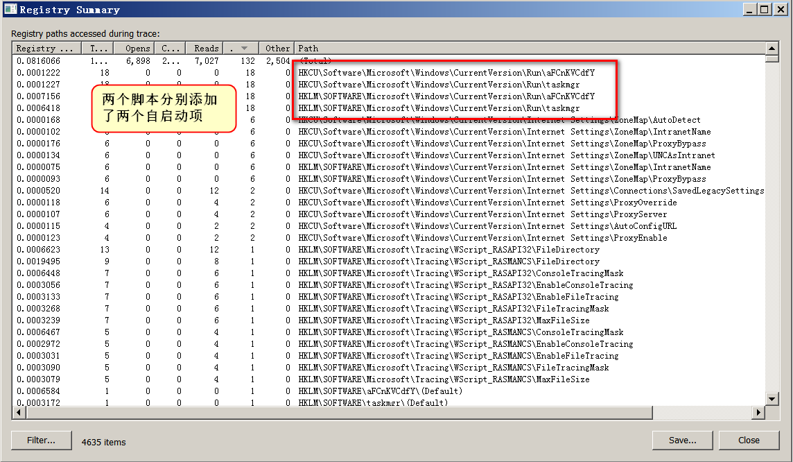This screenshot has height=462, width=793.
Task: Click the horizontal scrollbar thumb
Action: (340, 413)
